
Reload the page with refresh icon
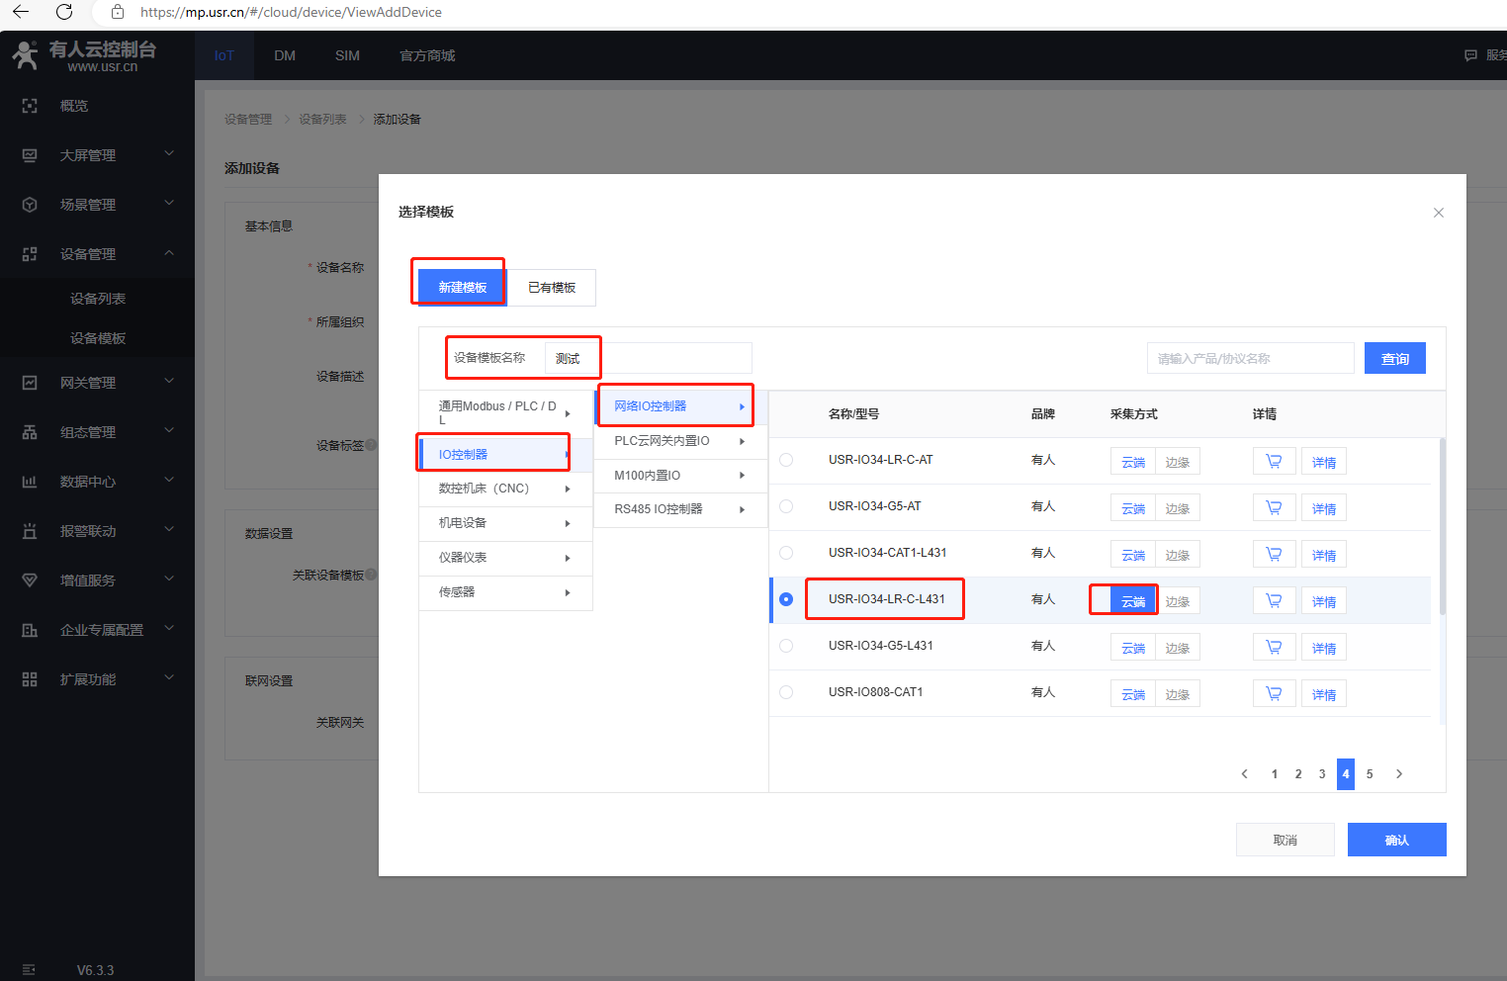[64, 12]
